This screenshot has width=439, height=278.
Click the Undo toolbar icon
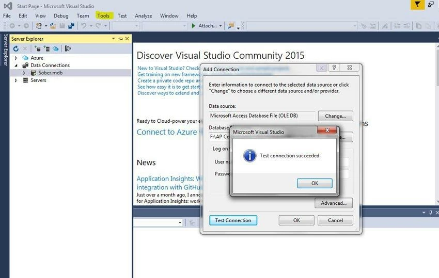click(x=84, y=26)
